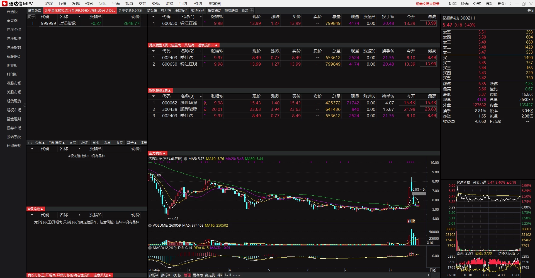Toggle the 同步 sync box
The height and width of the screenshot is (278, 535).
(x=31, y=17)
